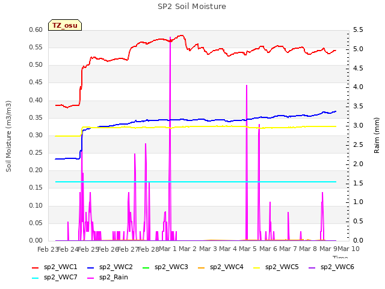Click the 0.50 left axis tick value
This screenshot has height=289, width=385.
(x=36, y=65)
